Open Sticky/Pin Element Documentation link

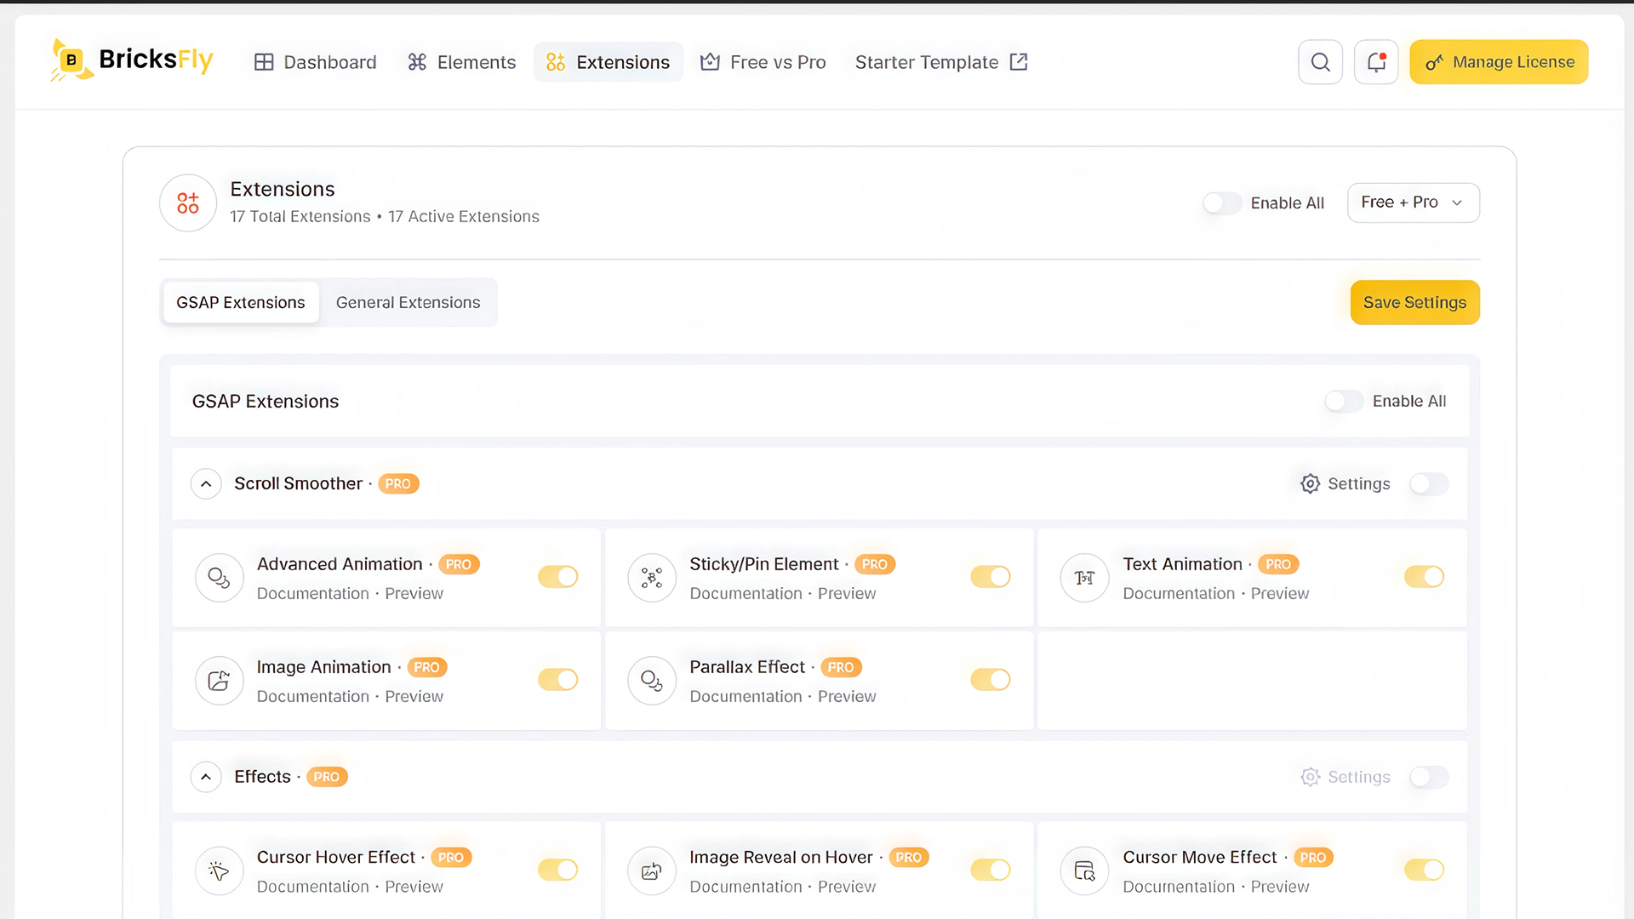coord(746,593)
